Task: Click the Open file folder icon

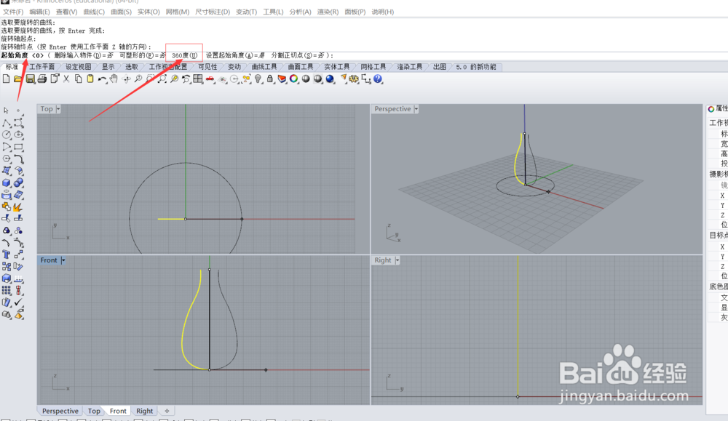Action: 18,79
